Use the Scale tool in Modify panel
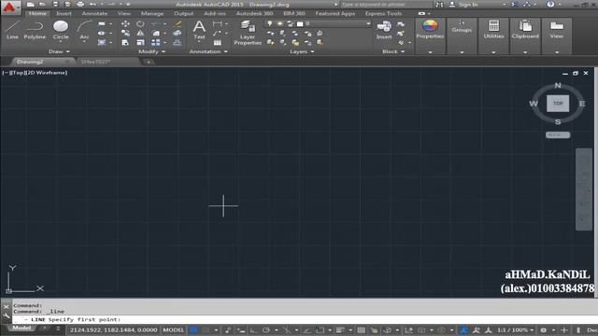Viewport: 598px width, 336px height. pos(140,43)
